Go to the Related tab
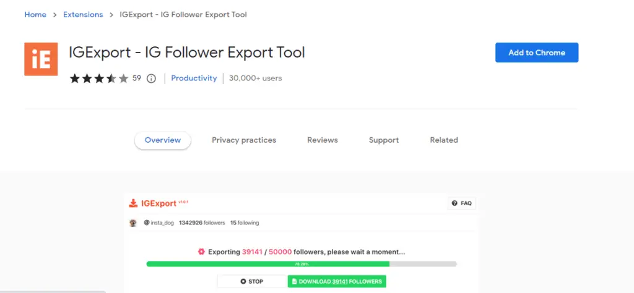The image size is (634, 293). coord(444,140)
